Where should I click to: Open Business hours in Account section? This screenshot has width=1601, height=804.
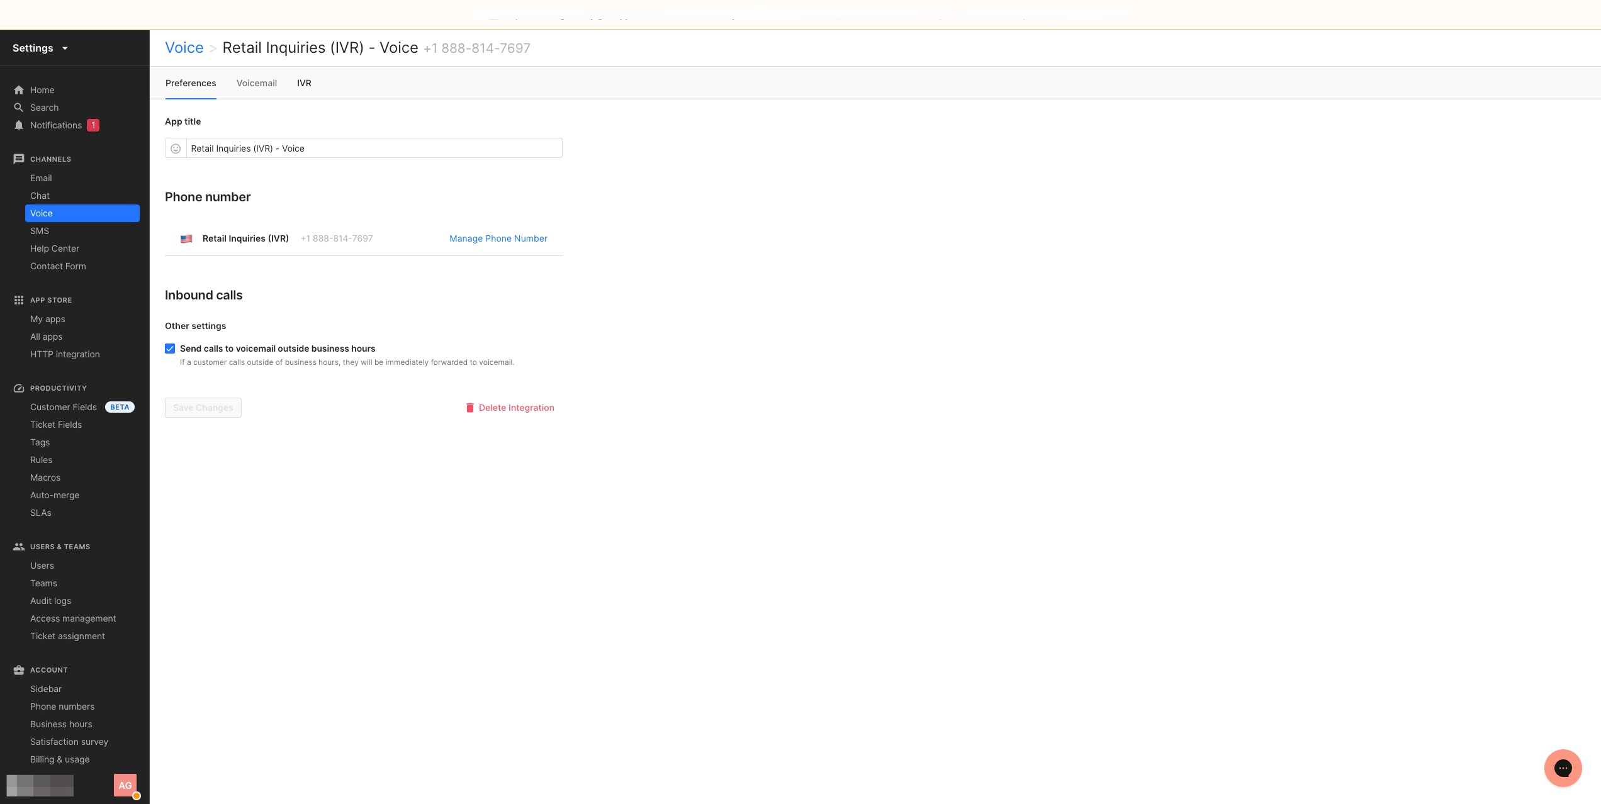pos(61,724)
